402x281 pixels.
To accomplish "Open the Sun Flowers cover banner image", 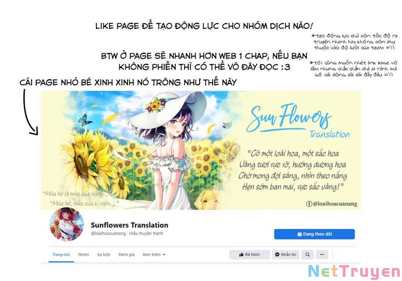I will (x=201, y=150).
